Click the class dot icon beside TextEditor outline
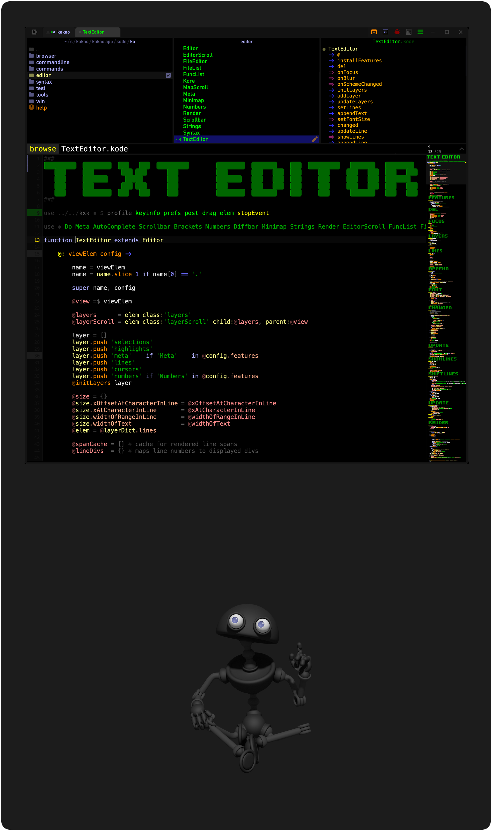Viewport: 492px width, 831px height. [x=324, y=49]
